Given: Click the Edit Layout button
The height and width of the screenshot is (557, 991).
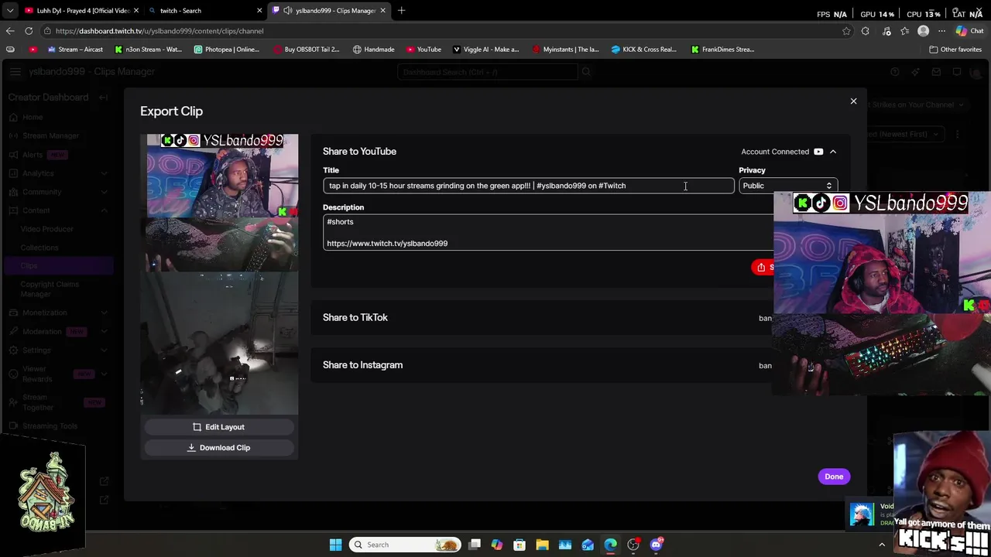Looking at the screenshot, I should point(219,427).
